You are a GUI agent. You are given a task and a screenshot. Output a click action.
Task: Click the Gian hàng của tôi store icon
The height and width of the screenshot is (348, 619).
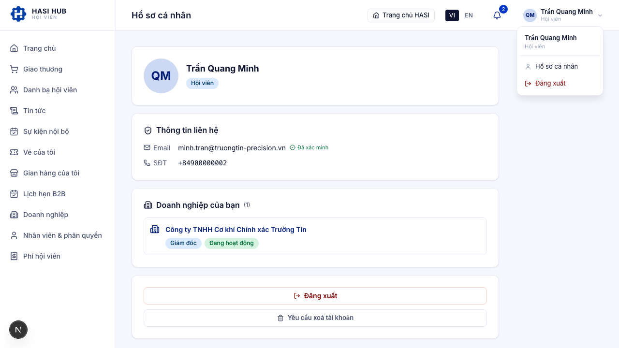pos(14,173)
